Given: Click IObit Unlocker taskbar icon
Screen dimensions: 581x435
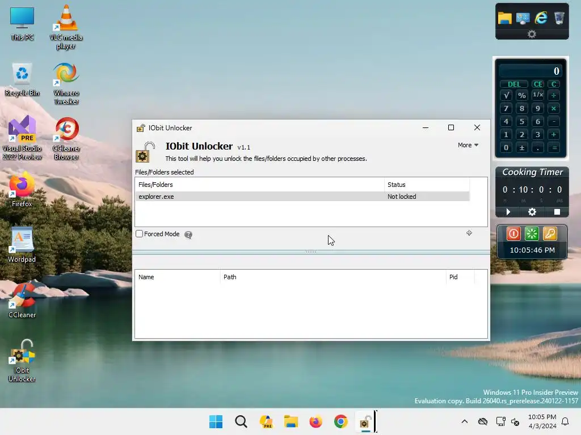Looking at the screenshot, I should (365, 421).
